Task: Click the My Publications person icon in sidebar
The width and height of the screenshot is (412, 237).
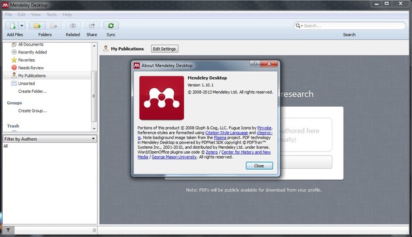Action: tap(14, 76)
